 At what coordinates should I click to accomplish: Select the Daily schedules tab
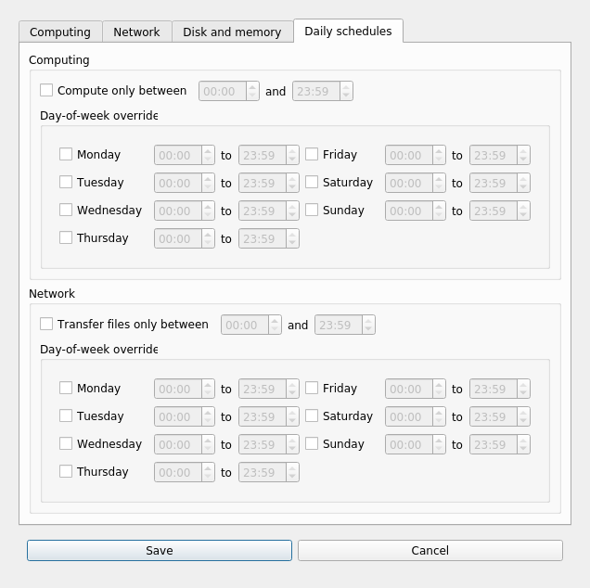[348, 31]
